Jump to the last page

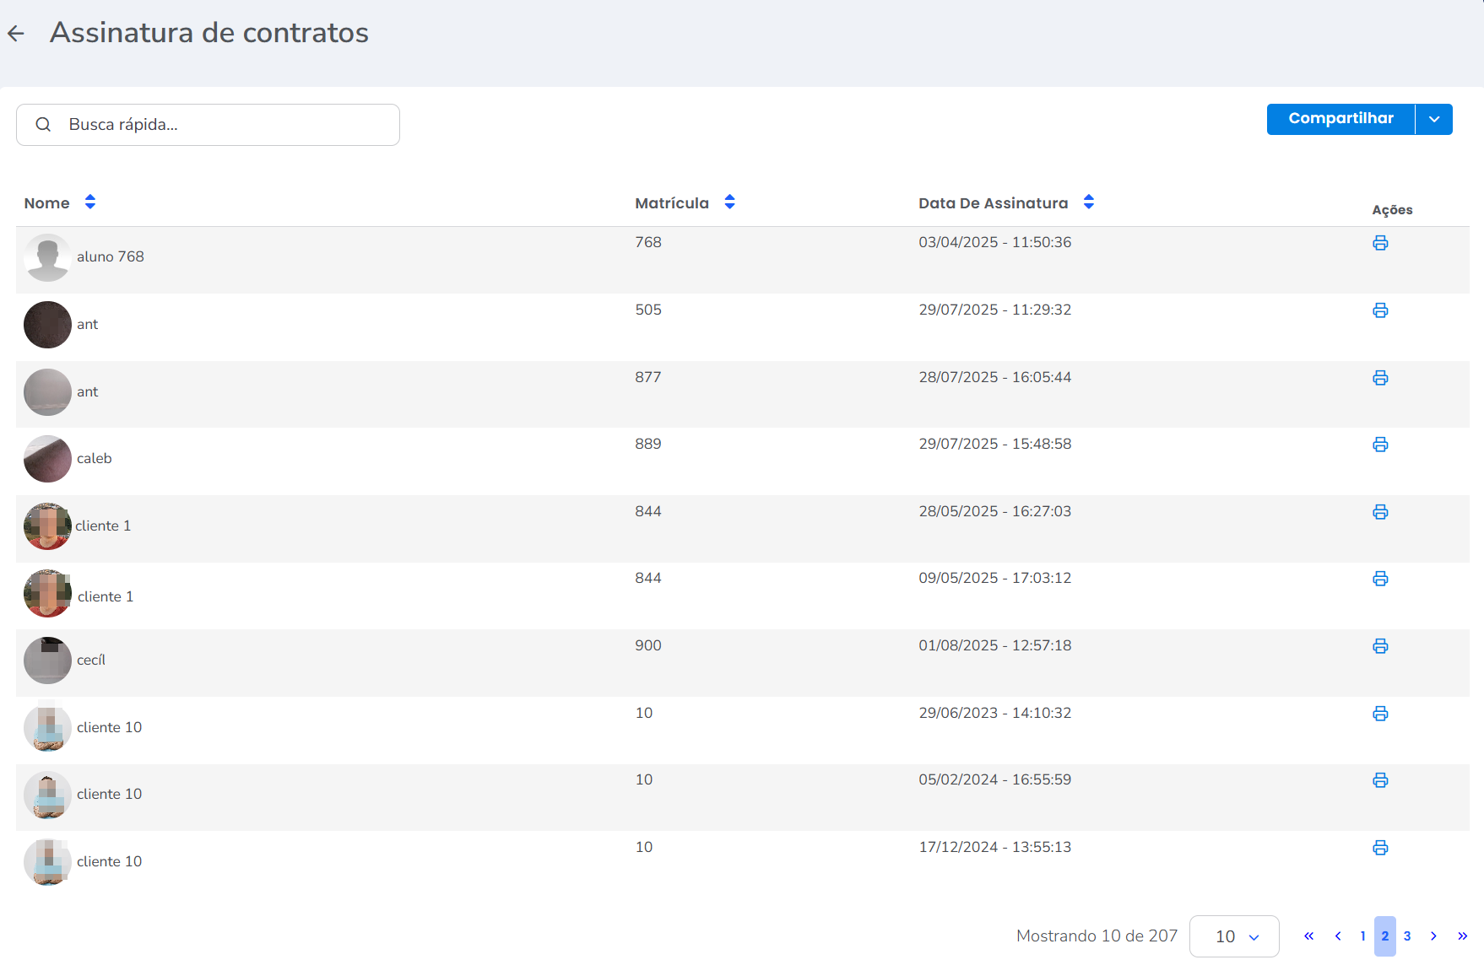point(1462,936)
